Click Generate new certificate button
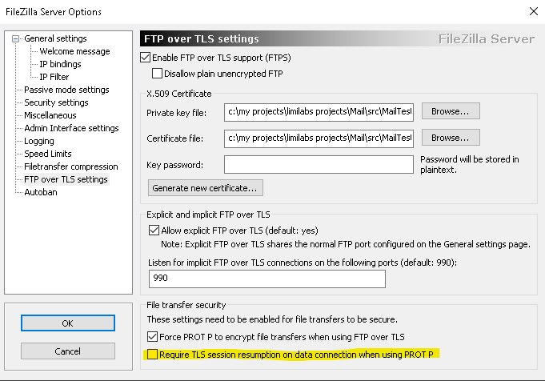Viewport: 545px width, 381px height. point(206,188)
